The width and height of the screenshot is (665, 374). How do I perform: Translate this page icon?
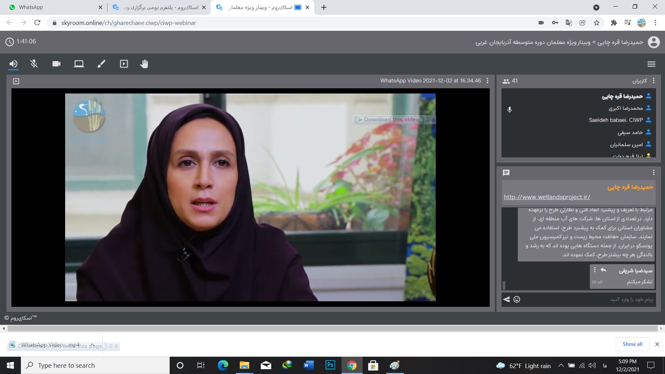[x=569, y=23]
